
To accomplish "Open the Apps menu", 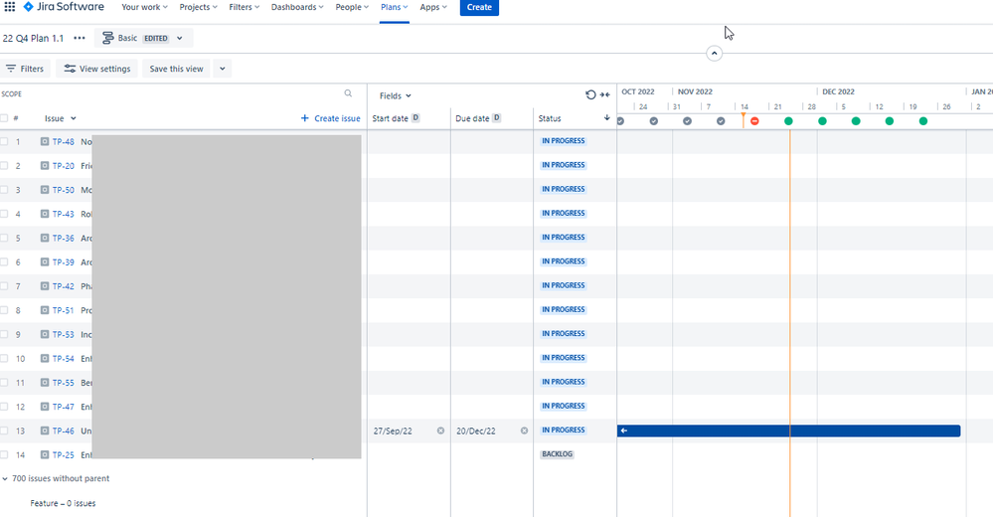I will [x=433, y=7].
